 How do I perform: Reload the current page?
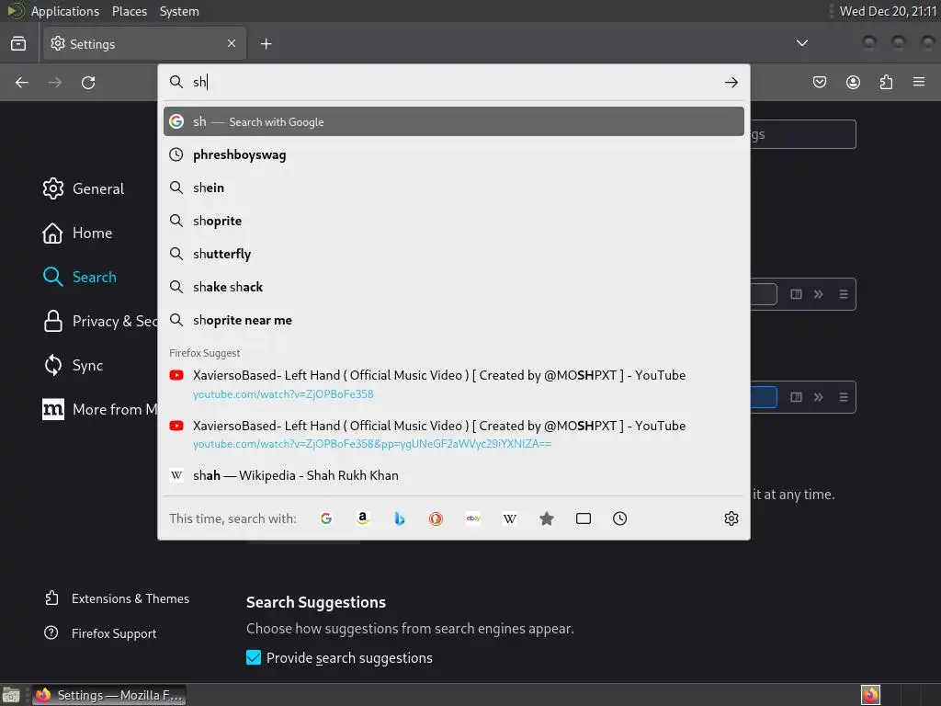[88, 82]
